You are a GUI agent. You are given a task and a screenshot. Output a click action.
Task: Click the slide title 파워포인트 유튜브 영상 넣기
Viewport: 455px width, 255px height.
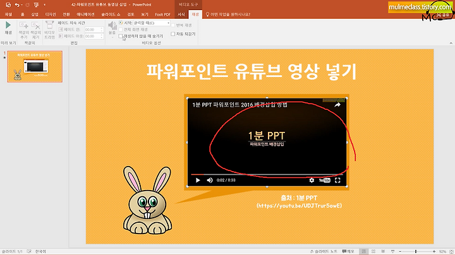(252, 71)
